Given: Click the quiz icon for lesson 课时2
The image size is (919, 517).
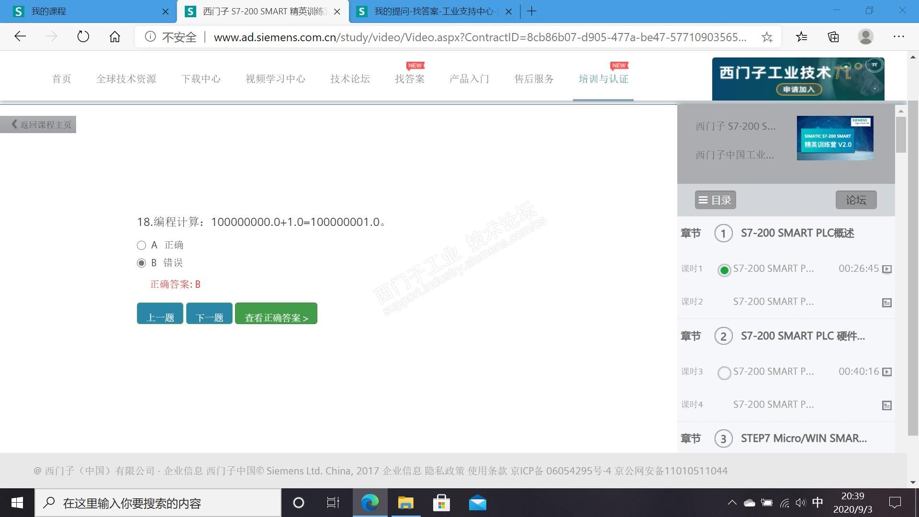Looking at the screenshot, I should click(886, 303).
